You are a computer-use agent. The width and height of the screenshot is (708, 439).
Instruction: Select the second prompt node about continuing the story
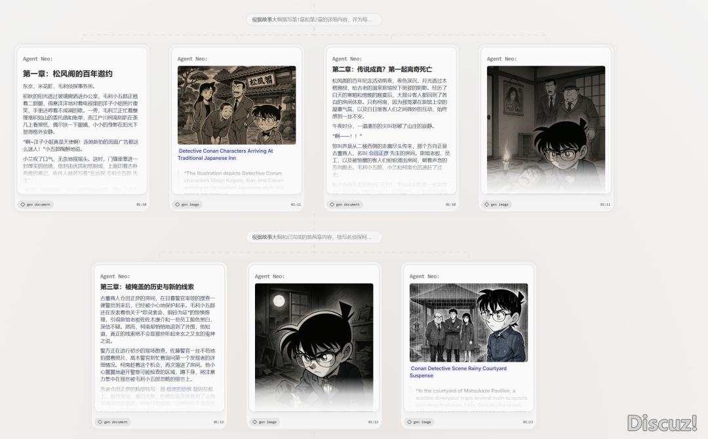tap(314, 237)
